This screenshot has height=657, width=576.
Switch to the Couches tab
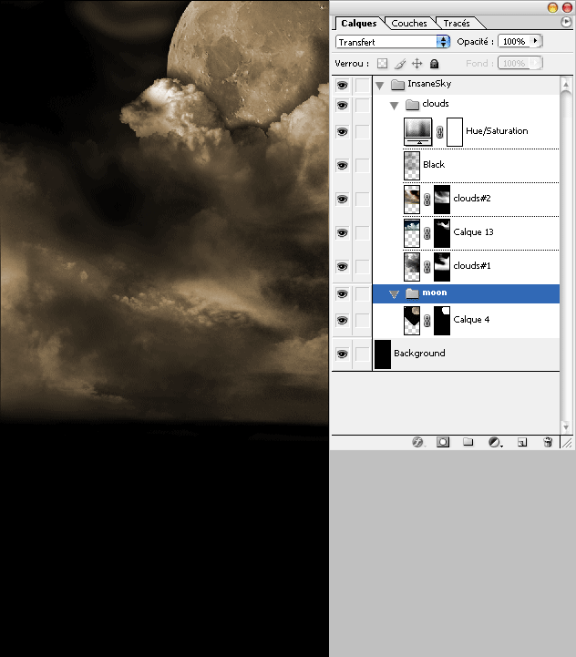pyautogui.click(x=409, y=24)
